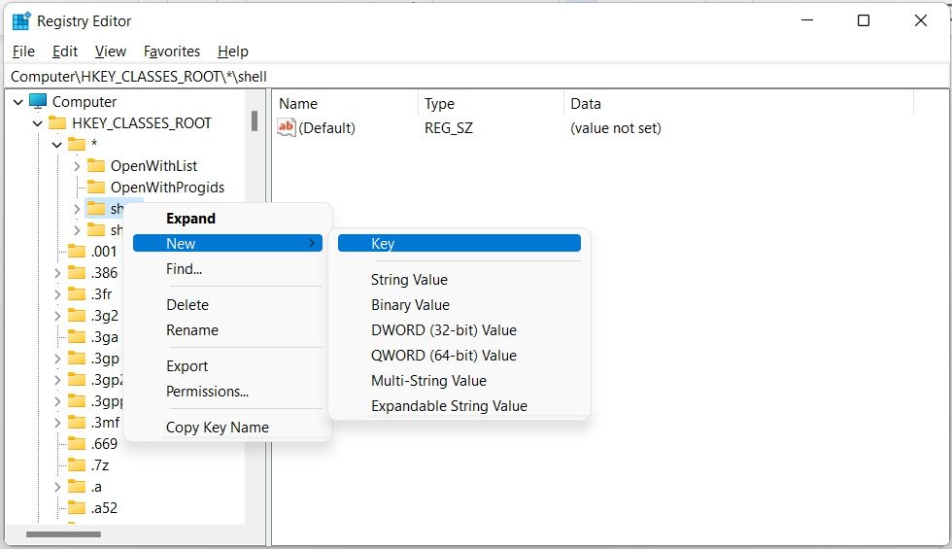Click the HKEY_CLASSES_ROOT folder icon
952x549 pixels.
pos(57,122)
